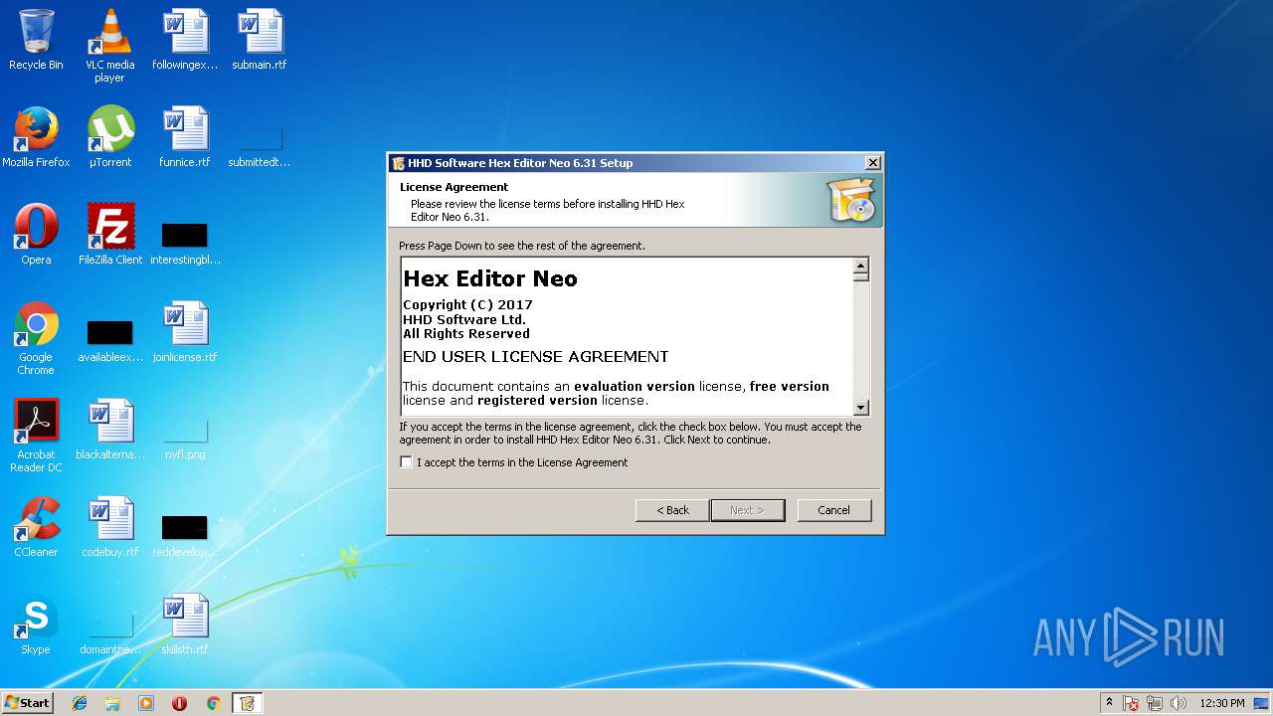Cancel the Hex Editor Neo setup
The image size is (1273, 716).
(833, 510)
